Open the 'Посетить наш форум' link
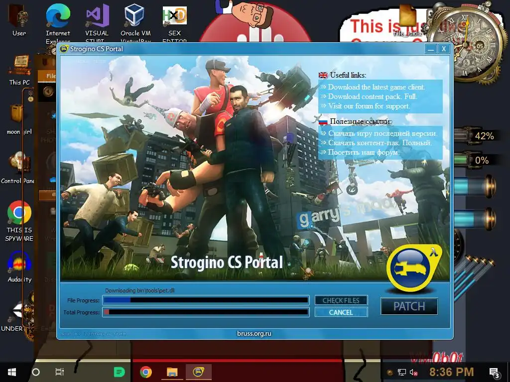 tap(364, 152)
